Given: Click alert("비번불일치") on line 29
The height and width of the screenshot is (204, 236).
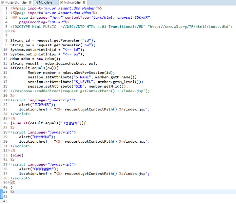Looking at the screenshot, I should [x=37, y=137].
